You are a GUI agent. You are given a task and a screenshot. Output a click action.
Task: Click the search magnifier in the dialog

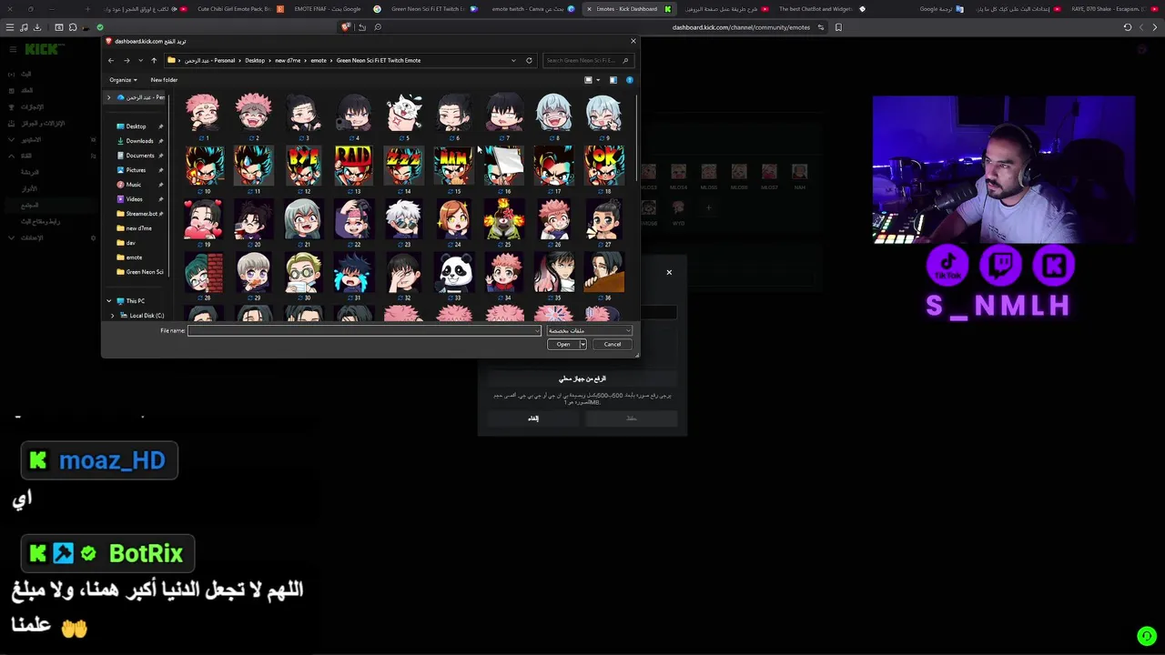click(x=625, y=60)
